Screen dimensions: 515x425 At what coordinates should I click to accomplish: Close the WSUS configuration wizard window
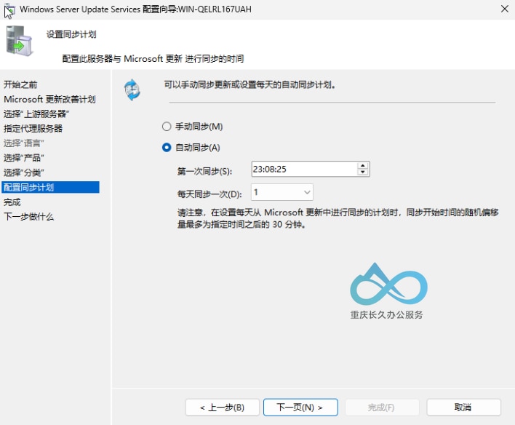505,9
